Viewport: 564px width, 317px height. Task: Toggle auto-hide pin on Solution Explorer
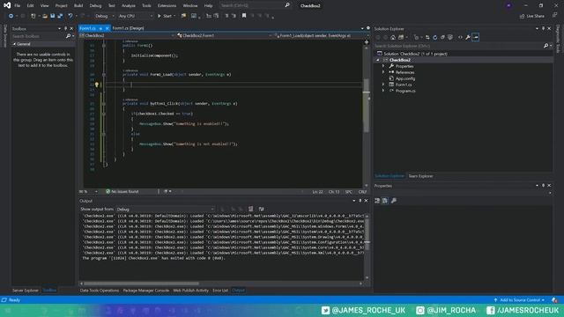pos(543,28)
